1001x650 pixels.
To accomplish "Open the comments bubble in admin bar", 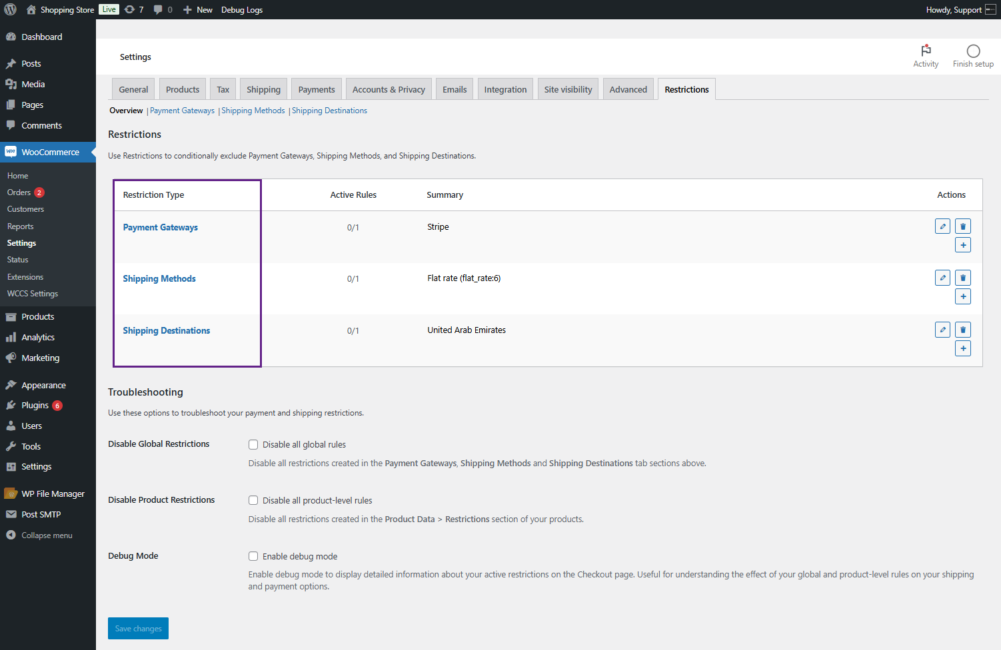I will pyautogui.click(x=163, y=9).
